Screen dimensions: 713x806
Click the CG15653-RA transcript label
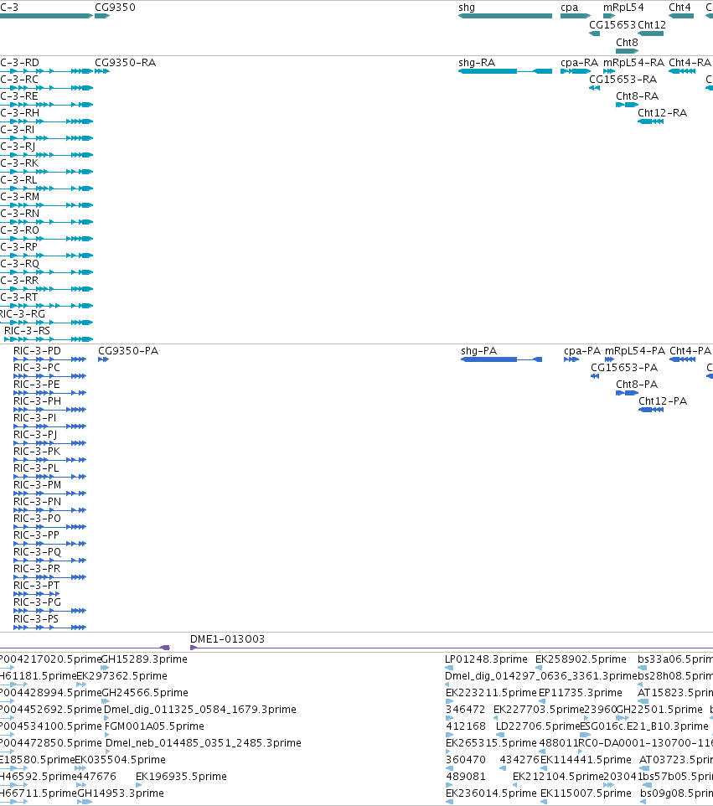point(623,79)
